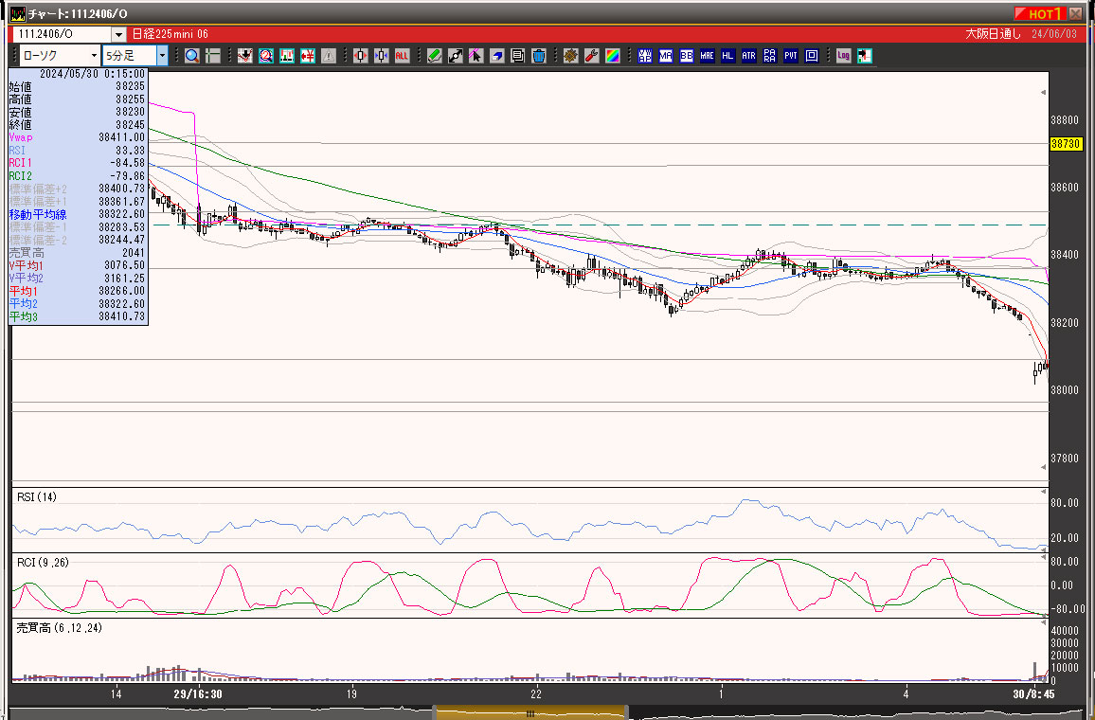This screenshot has width=1095, height=720.
Task: Click the 日経225mini 06 instrument name
Action: pyautogui.click(x=171, y=34)
